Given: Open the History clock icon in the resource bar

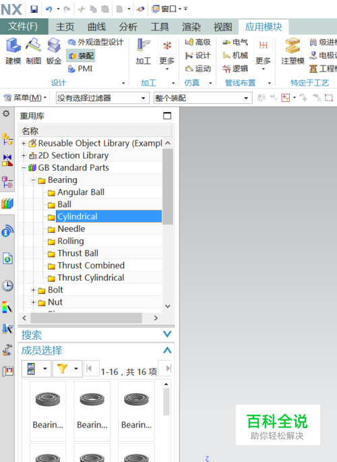Looking at the screenshot, I should tap(7, 285).
